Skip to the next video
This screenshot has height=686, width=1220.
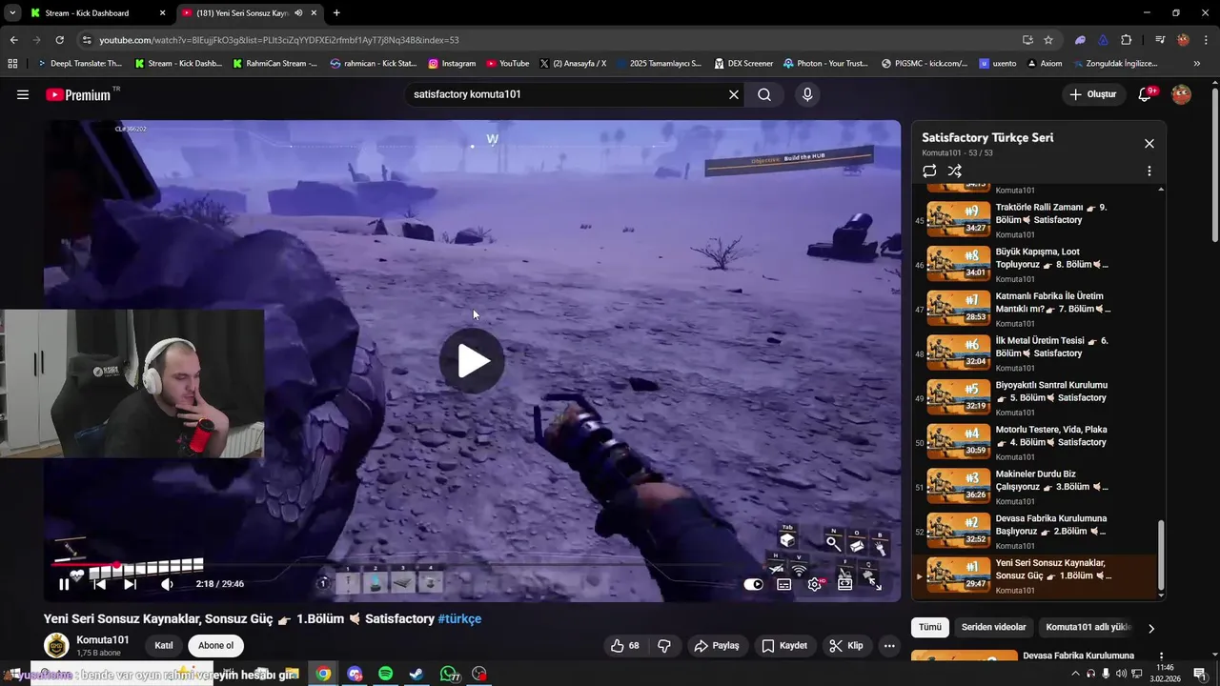130,584
